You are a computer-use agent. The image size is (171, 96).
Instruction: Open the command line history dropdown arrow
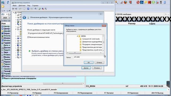[169, 90]
